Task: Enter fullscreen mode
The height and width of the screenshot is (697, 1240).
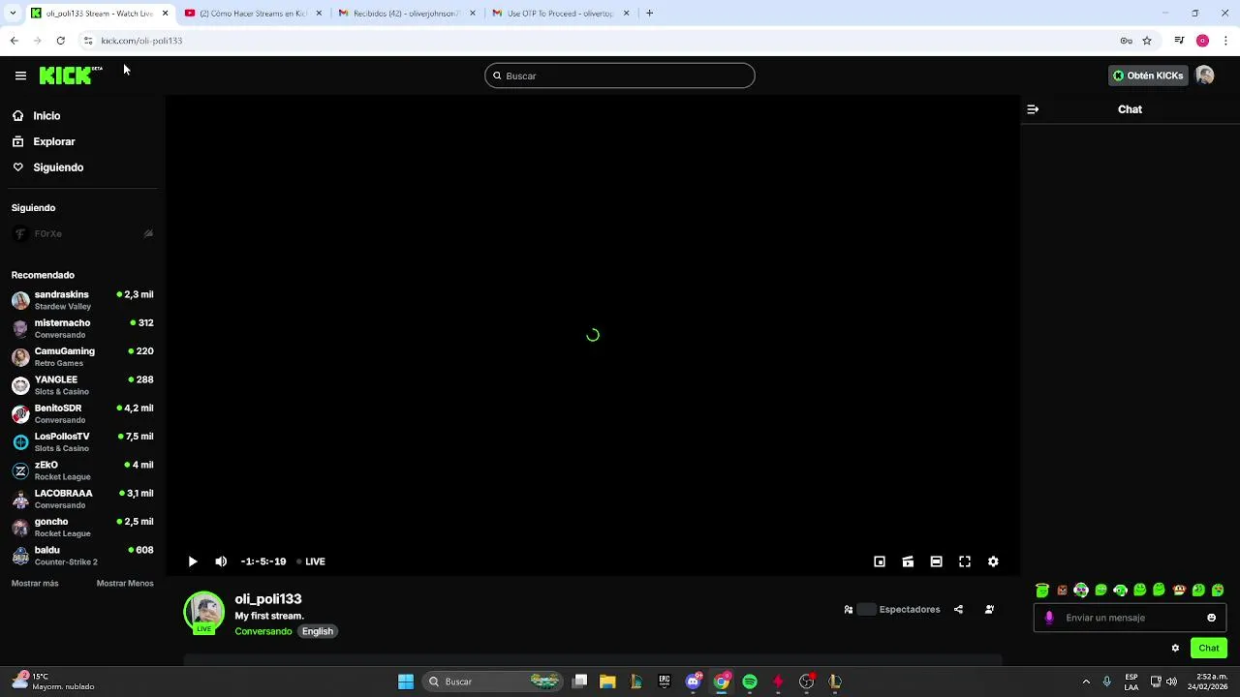Action: (965, 561)
